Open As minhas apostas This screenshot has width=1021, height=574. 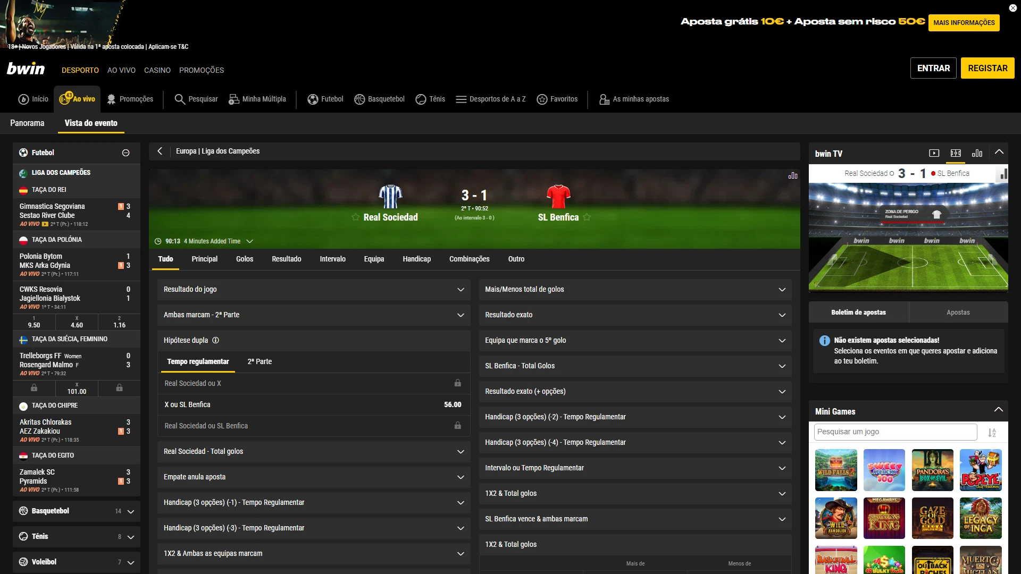[x=634, y=99]
